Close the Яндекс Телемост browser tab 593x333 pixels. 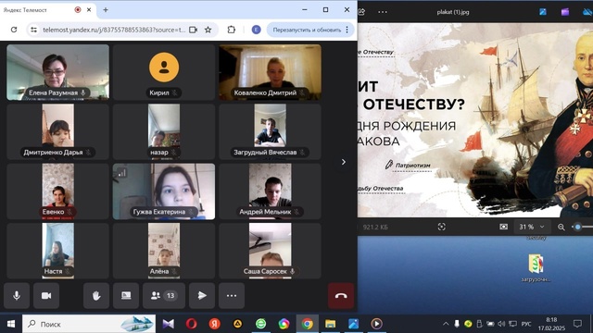[89, 10]
